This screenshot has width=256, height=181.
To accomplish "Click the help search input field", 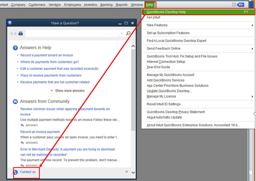I will (73, 33).
